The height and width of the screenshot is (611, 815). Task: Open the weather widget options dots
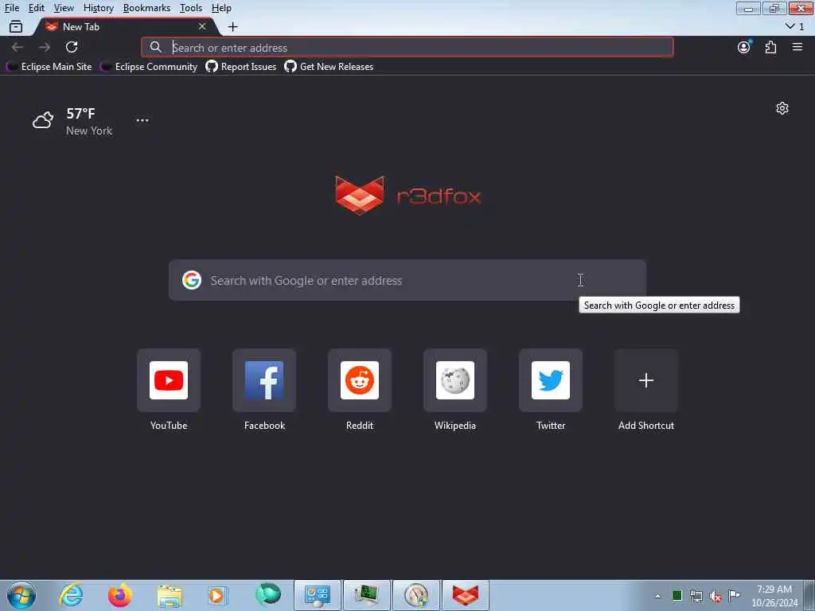[x=142, y=120]
